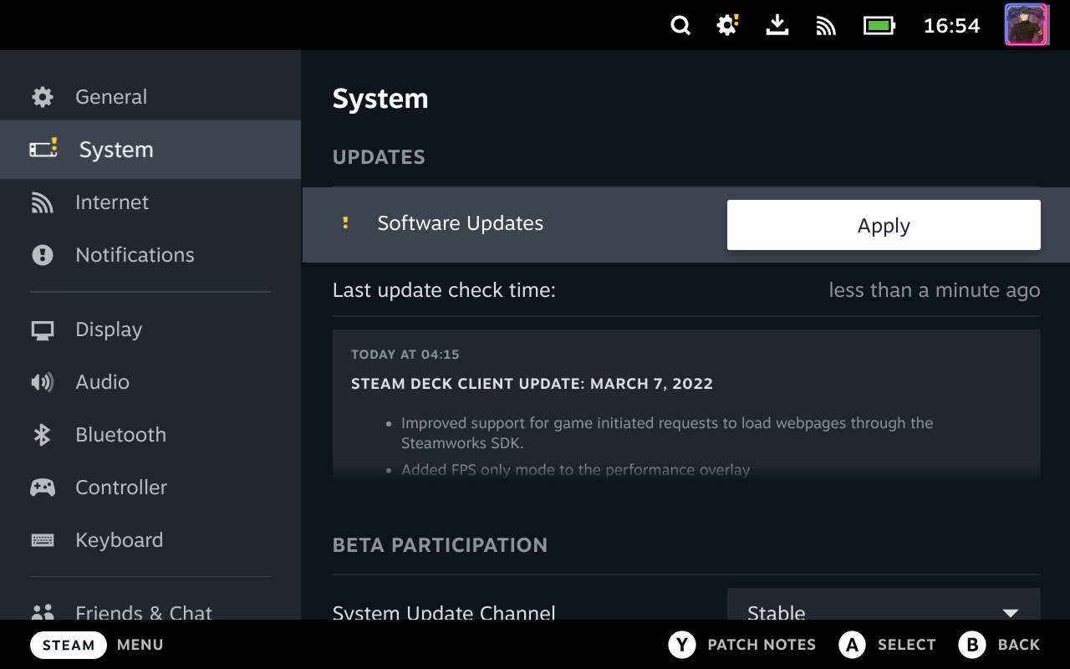Open Display settings

coord(150,329)
